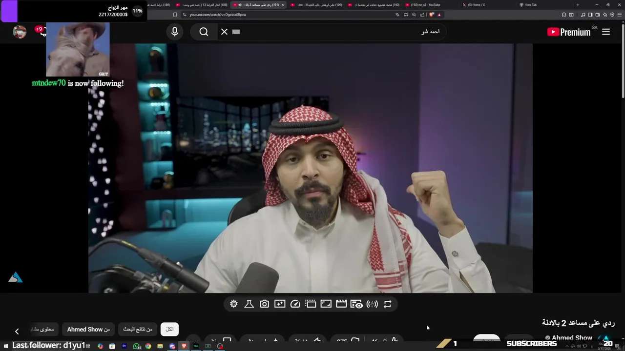625x351 pixels.
Task: Click the audio waves icon in the video toolbar
Action: click(x=372, y=304)
